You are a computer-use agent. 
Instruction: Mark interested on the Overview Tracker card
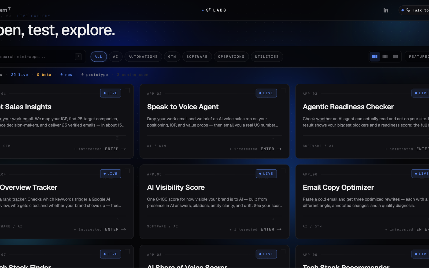88,230
